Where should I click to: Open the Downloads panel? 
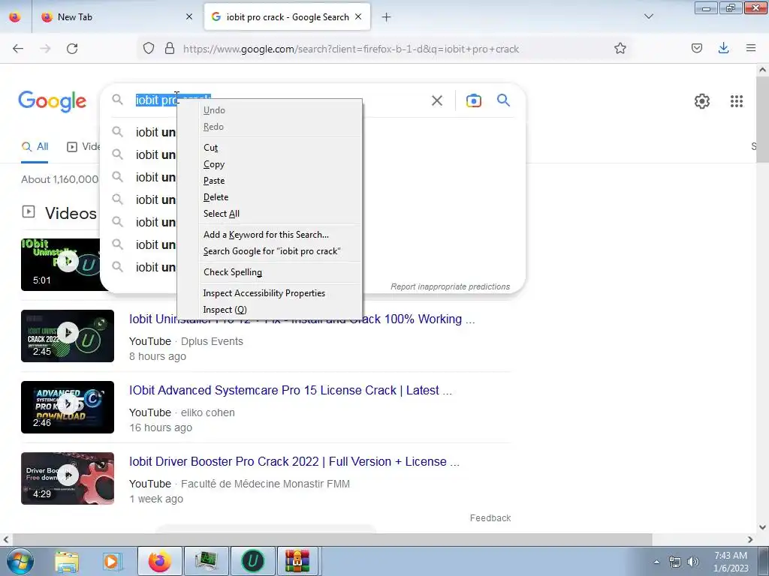(x=723, y=49)
